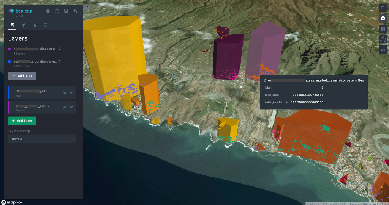Viewport: 389px width, 205px height.
Task: Show data table for 25 rows dataset
Action: (60, 49)
